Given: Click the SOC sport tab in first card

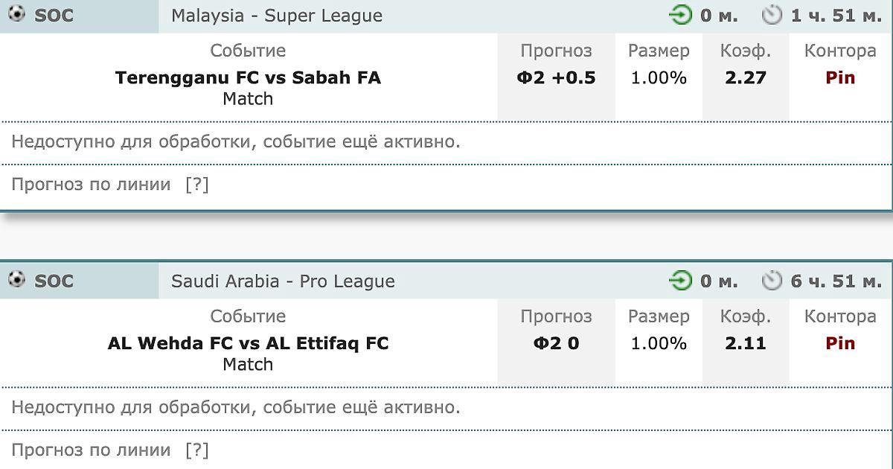Looking at the screenshot, I should coord(54,16).
